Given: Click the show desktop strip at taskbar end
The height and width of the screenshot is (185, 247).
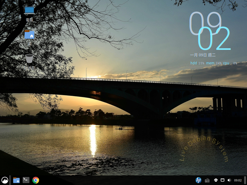Looking at the screenshot, I should pos(245,180).
